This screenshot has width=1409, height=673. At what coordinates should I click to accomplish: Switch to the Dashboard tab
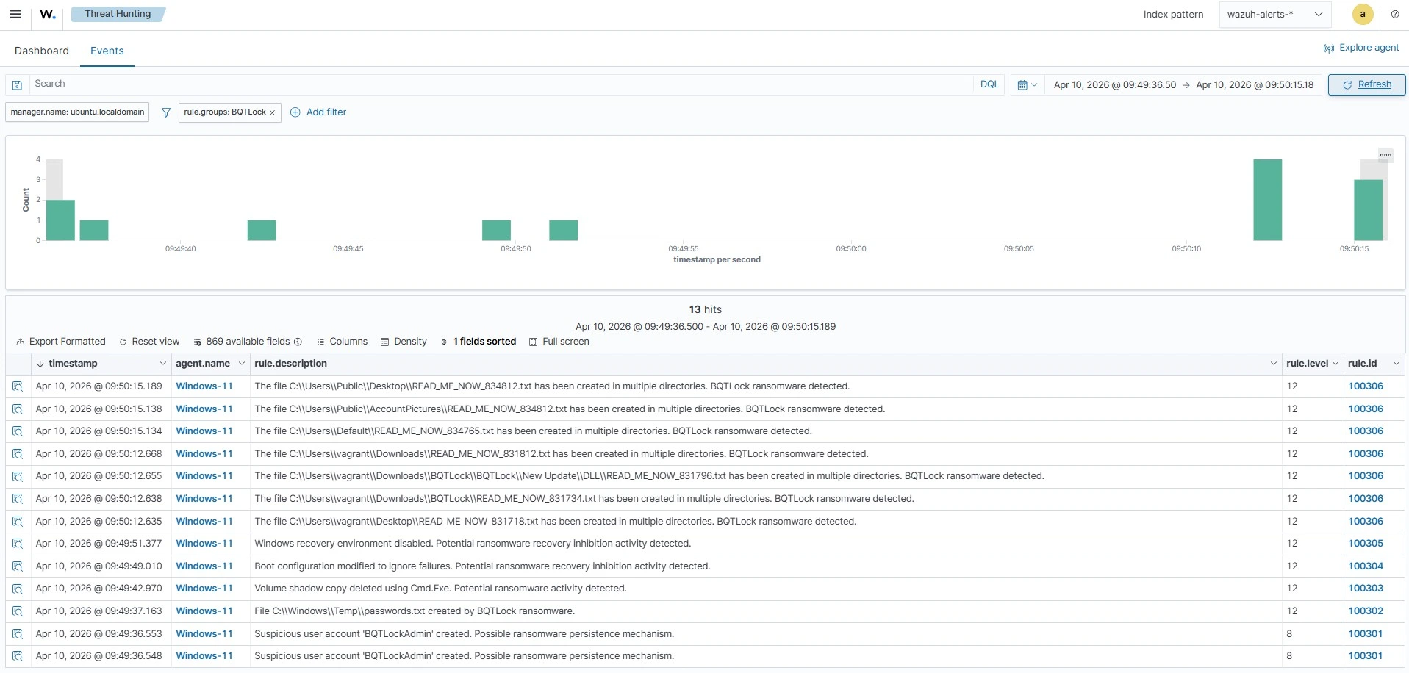click(41, 51)
